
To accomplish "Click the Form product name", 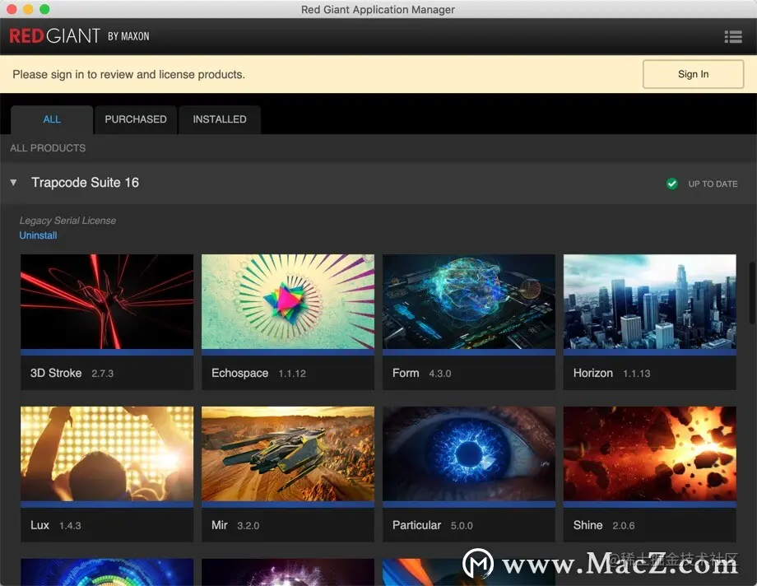I will pyautogui.click(x=406, y=373).
